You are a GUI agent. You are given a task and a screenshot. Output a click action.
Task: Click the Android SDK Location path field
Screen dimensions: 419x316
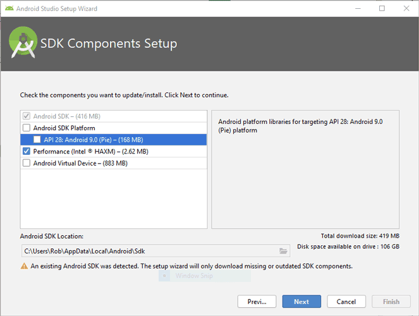click(149, 251)
